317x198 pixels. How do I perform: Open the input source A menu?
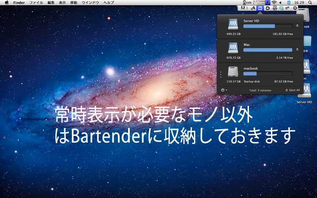pyautogui.click(x=288, y=3)
